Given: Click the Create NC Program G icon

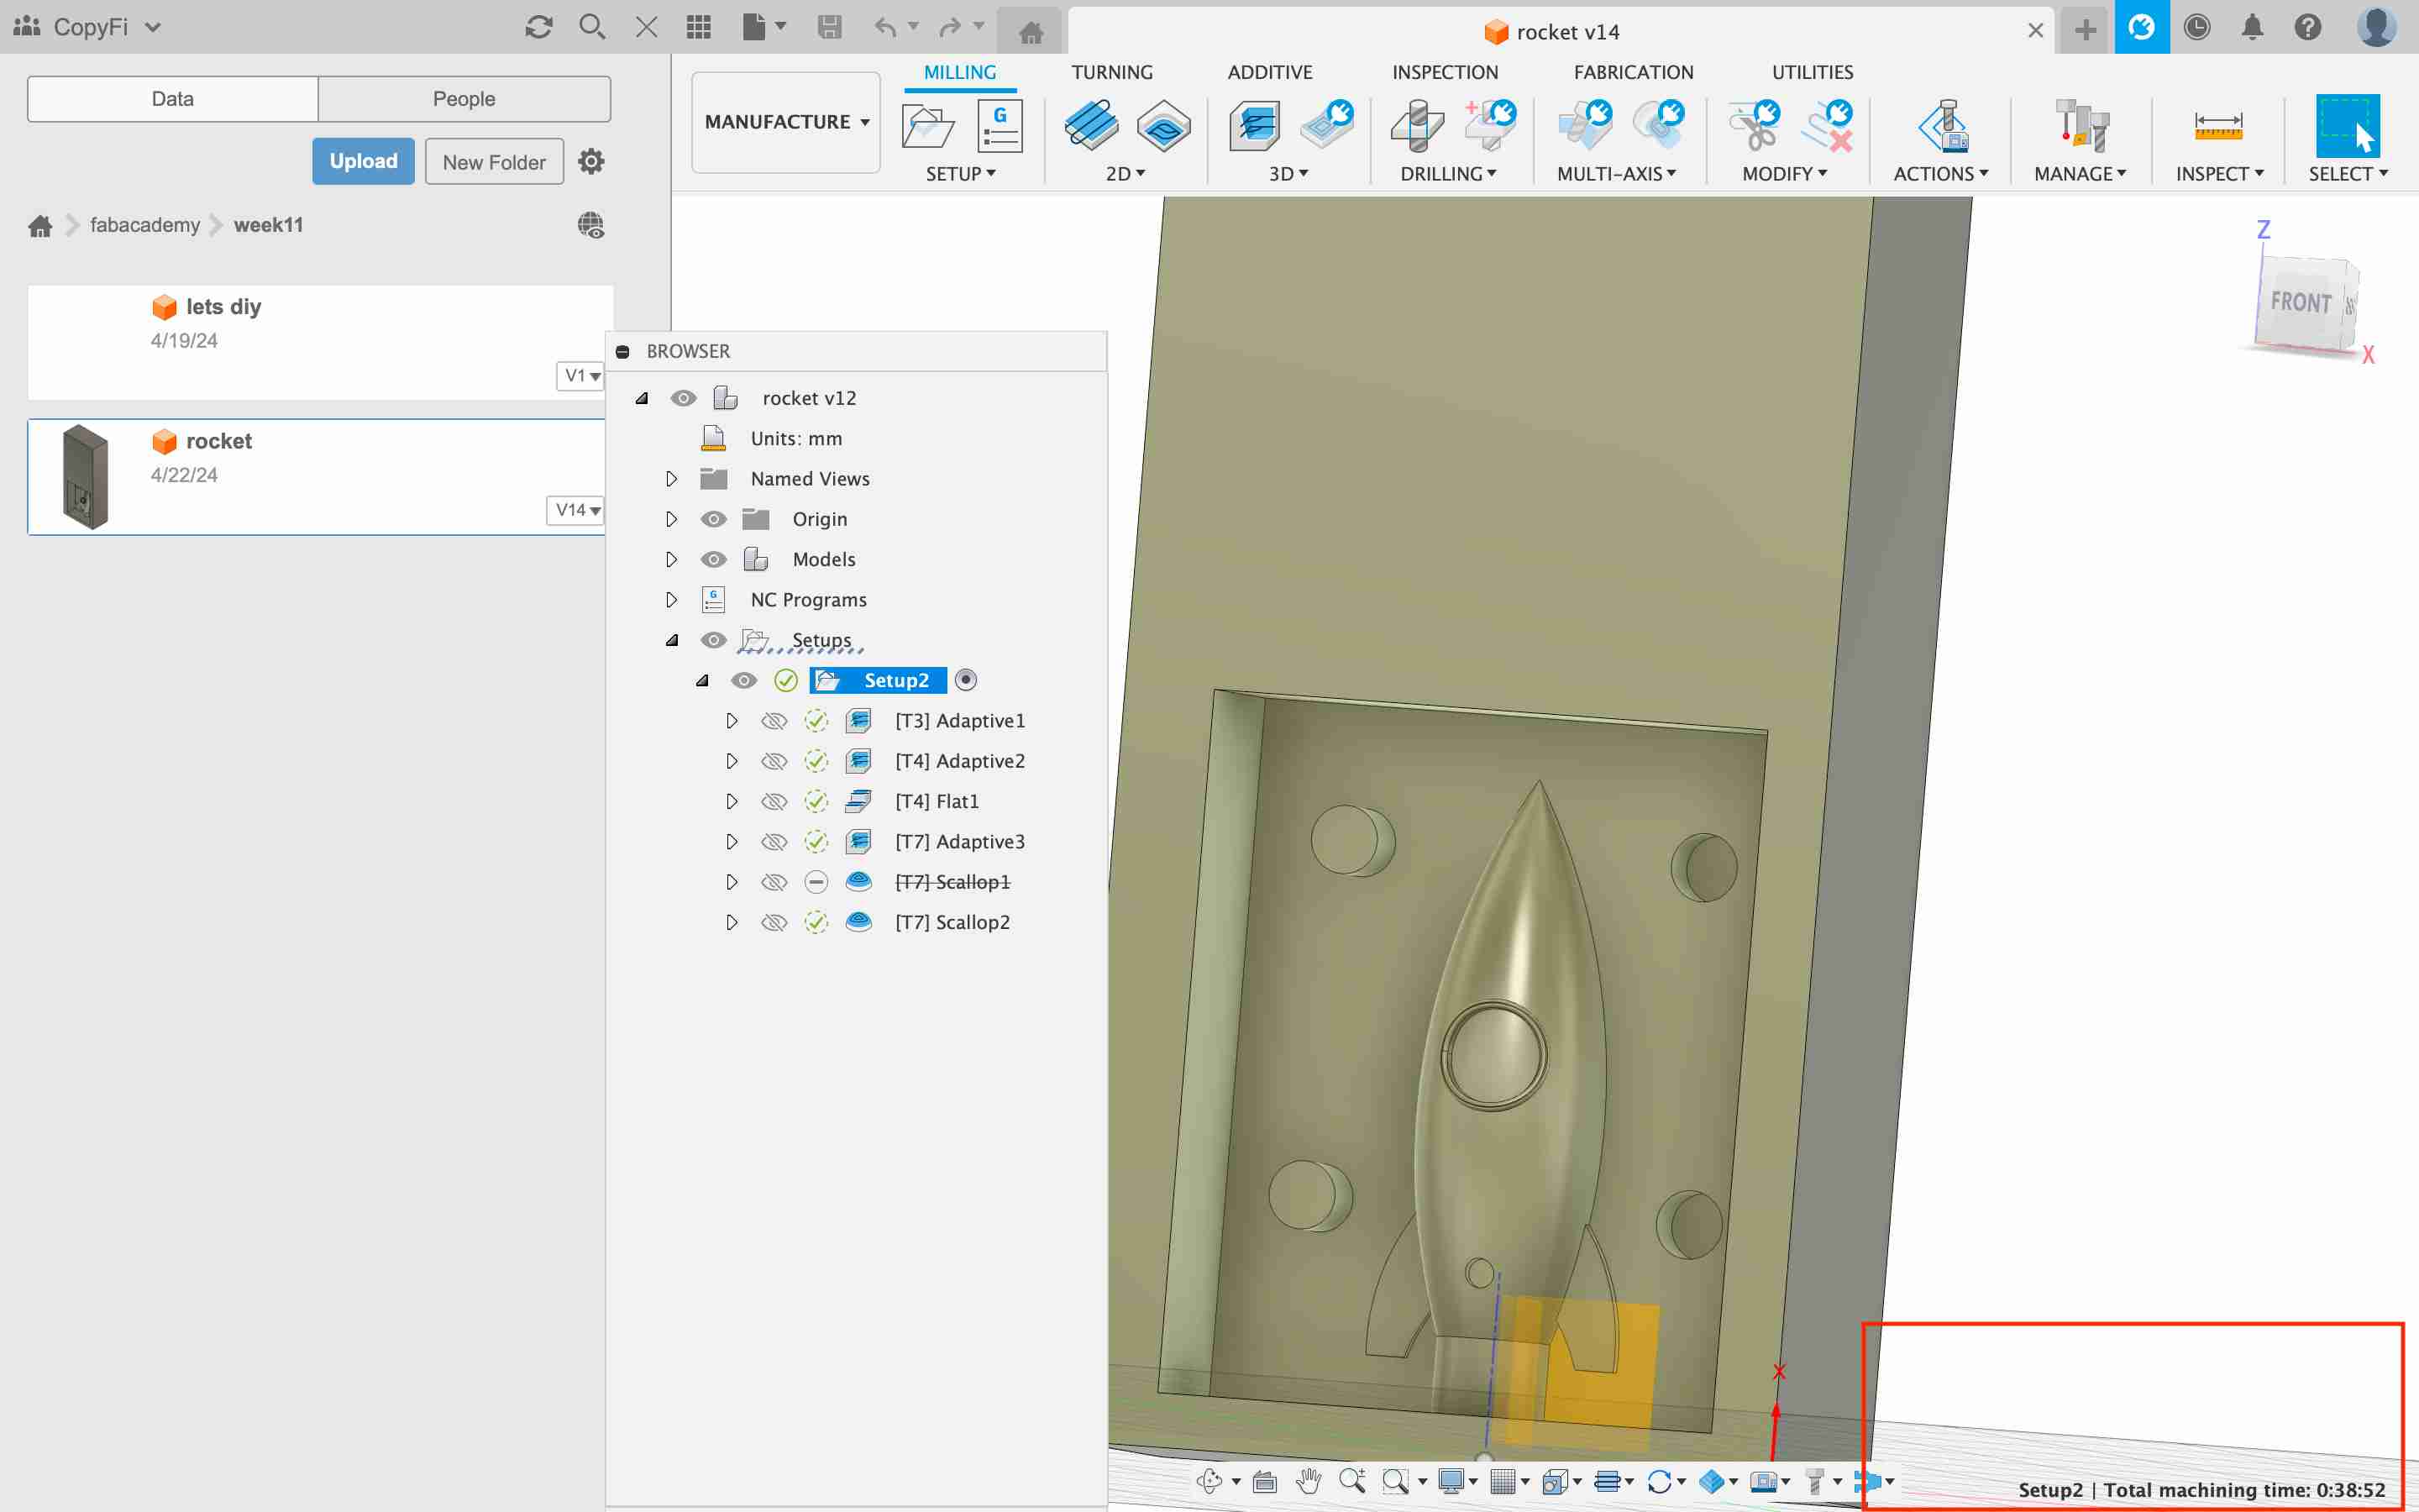Looking at the screenshot, I should (x=1000, y=127).
